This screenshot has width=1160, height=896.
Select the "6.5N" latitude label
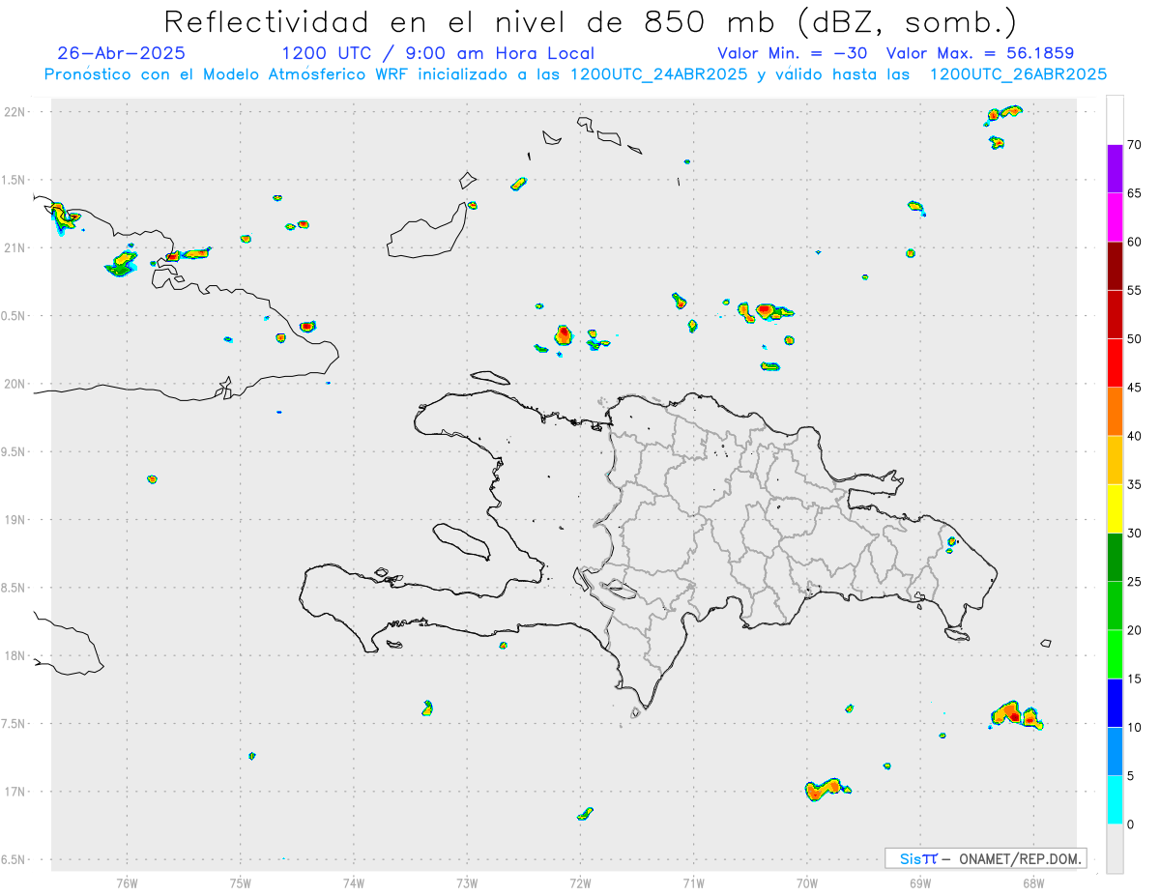(x=14, y=859)
